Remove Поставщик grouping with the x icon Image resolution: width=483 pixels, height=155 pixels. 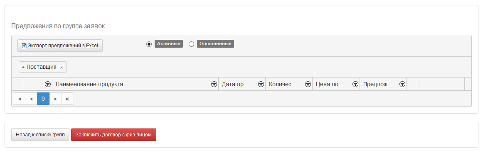tap(61, 67)
